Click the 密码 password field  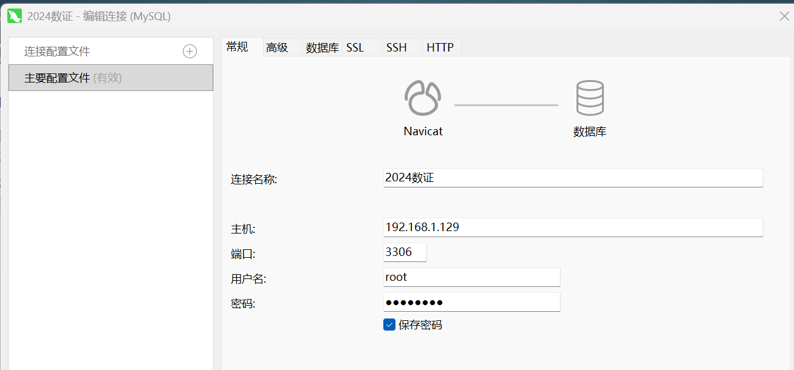point(471,302)
